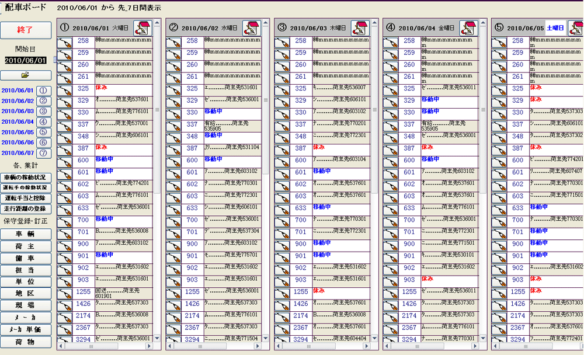Click the calendar icon beside 金曜日 header
The width and height of the screenshot is (584, 355).
pos(468,28)
